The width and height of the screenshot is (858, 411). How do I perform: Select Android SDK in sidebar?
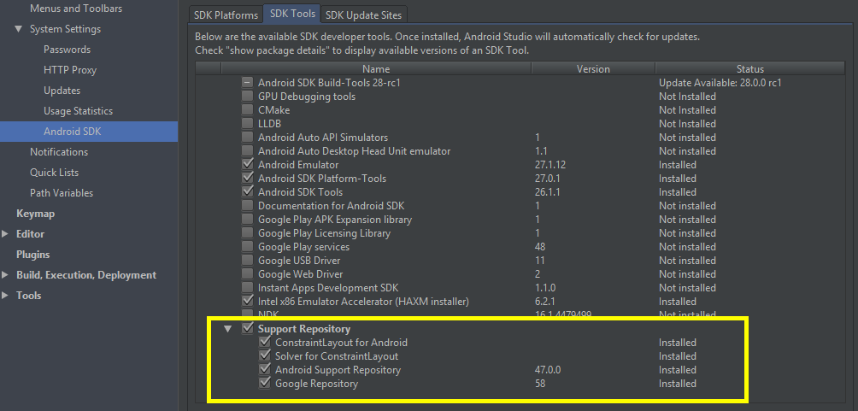(73, 132)
